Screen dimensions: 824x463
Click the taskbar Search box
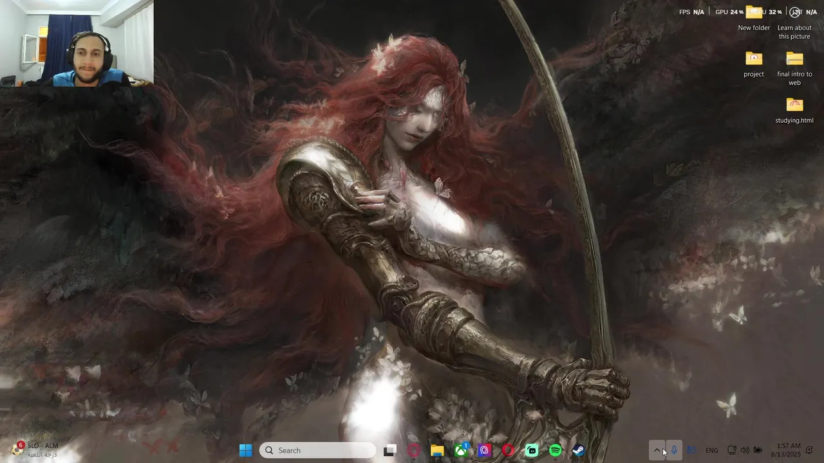coord(317,451)
